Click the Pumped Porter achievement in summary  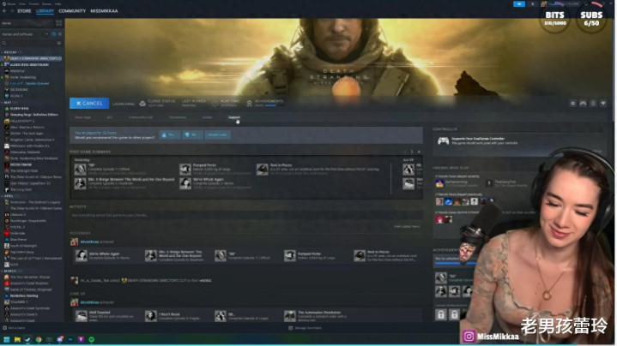tap(215, 169)
